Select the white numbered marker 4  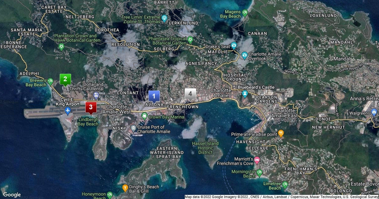[190, 94]
